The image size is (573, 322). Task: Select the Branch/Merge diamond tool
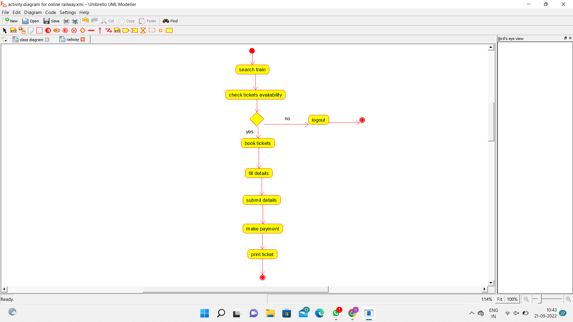click(83, 30)
